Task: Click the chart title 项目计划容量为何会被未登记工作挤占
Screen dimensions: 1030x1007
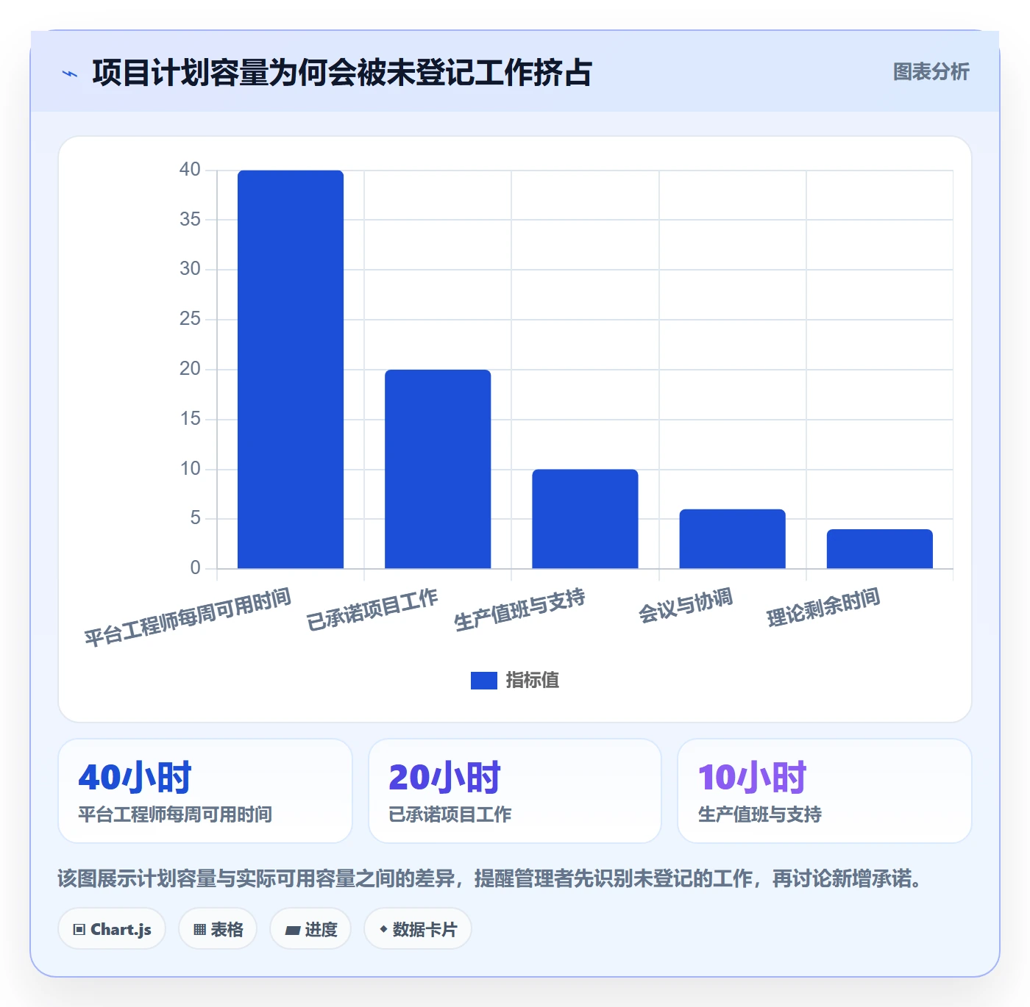Action: click(342, 73)
